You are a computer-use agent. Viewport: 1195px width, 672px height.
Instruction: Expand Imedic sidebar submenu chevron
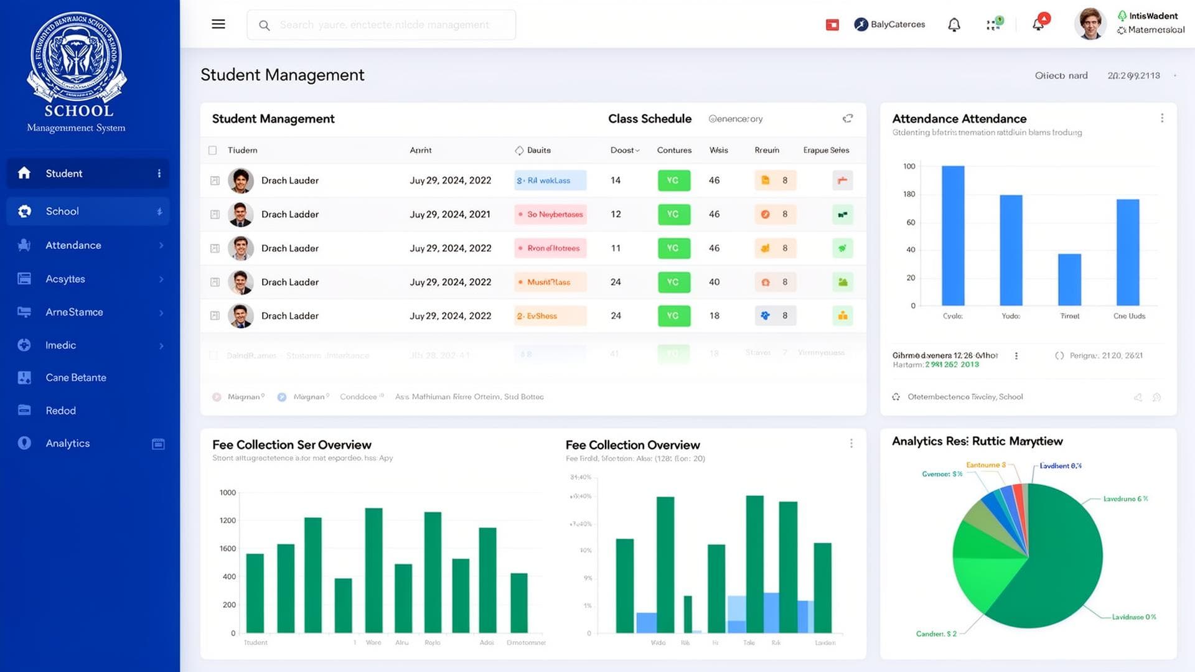(161, 346)
